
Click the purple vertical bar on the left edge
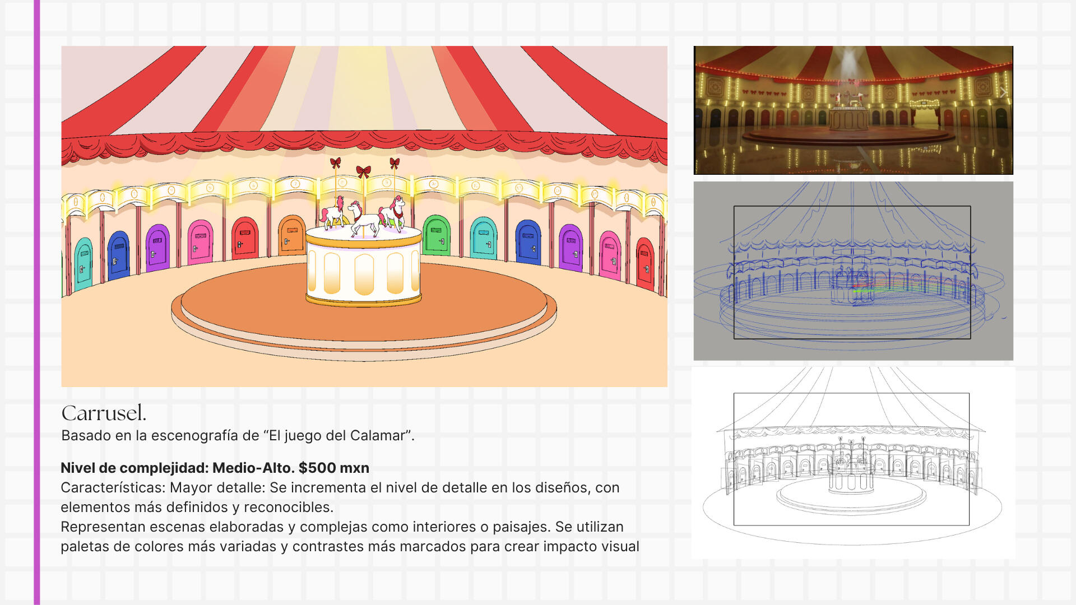click(x=37, y=302)
